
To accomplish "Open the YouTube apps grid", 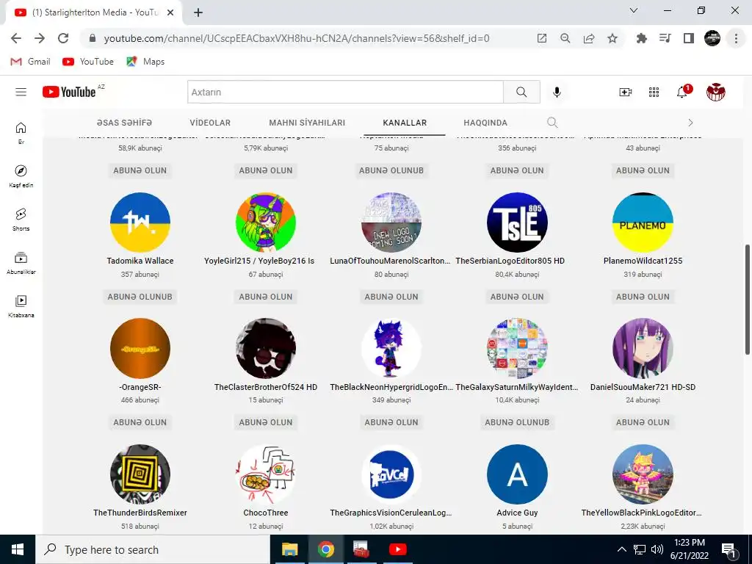I will (654, 92).
